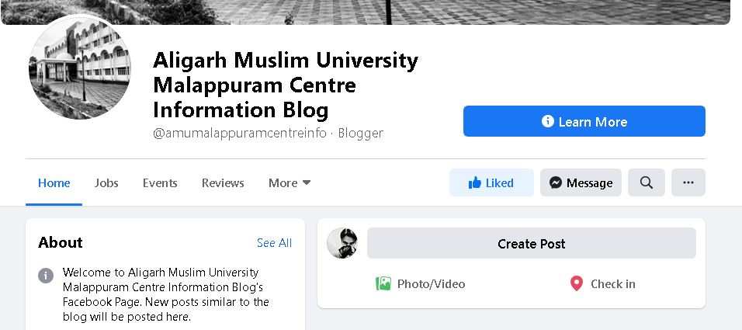Click the About info circle icon
Viewport: 742px width, 330px height.
(46, 275)
